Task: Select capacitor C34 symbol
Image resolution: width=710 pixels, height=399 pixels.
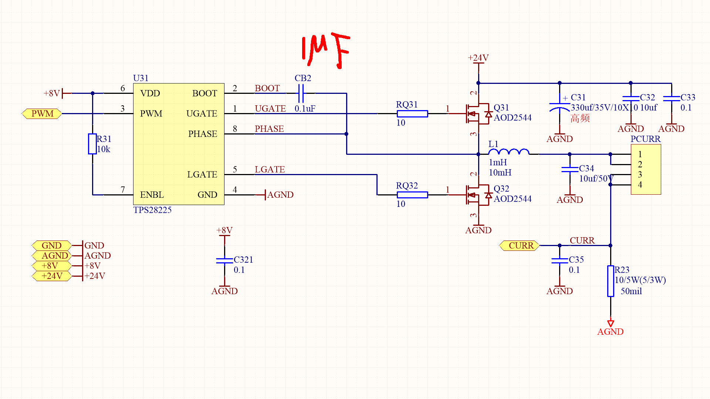Action: [570, 169]
